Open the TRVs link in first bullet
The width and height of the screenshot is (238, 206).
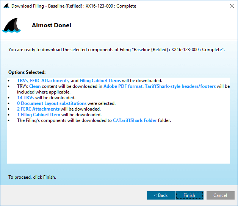pos(22,81)
